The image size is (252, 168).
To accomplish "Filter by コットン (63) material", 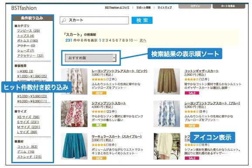I will click(x=27, y=147).
